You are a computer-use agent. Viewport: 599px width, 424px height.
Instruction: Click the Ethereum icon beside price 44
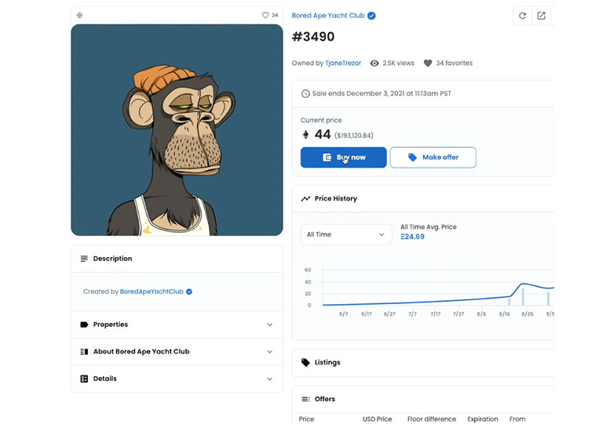point(305,135)
